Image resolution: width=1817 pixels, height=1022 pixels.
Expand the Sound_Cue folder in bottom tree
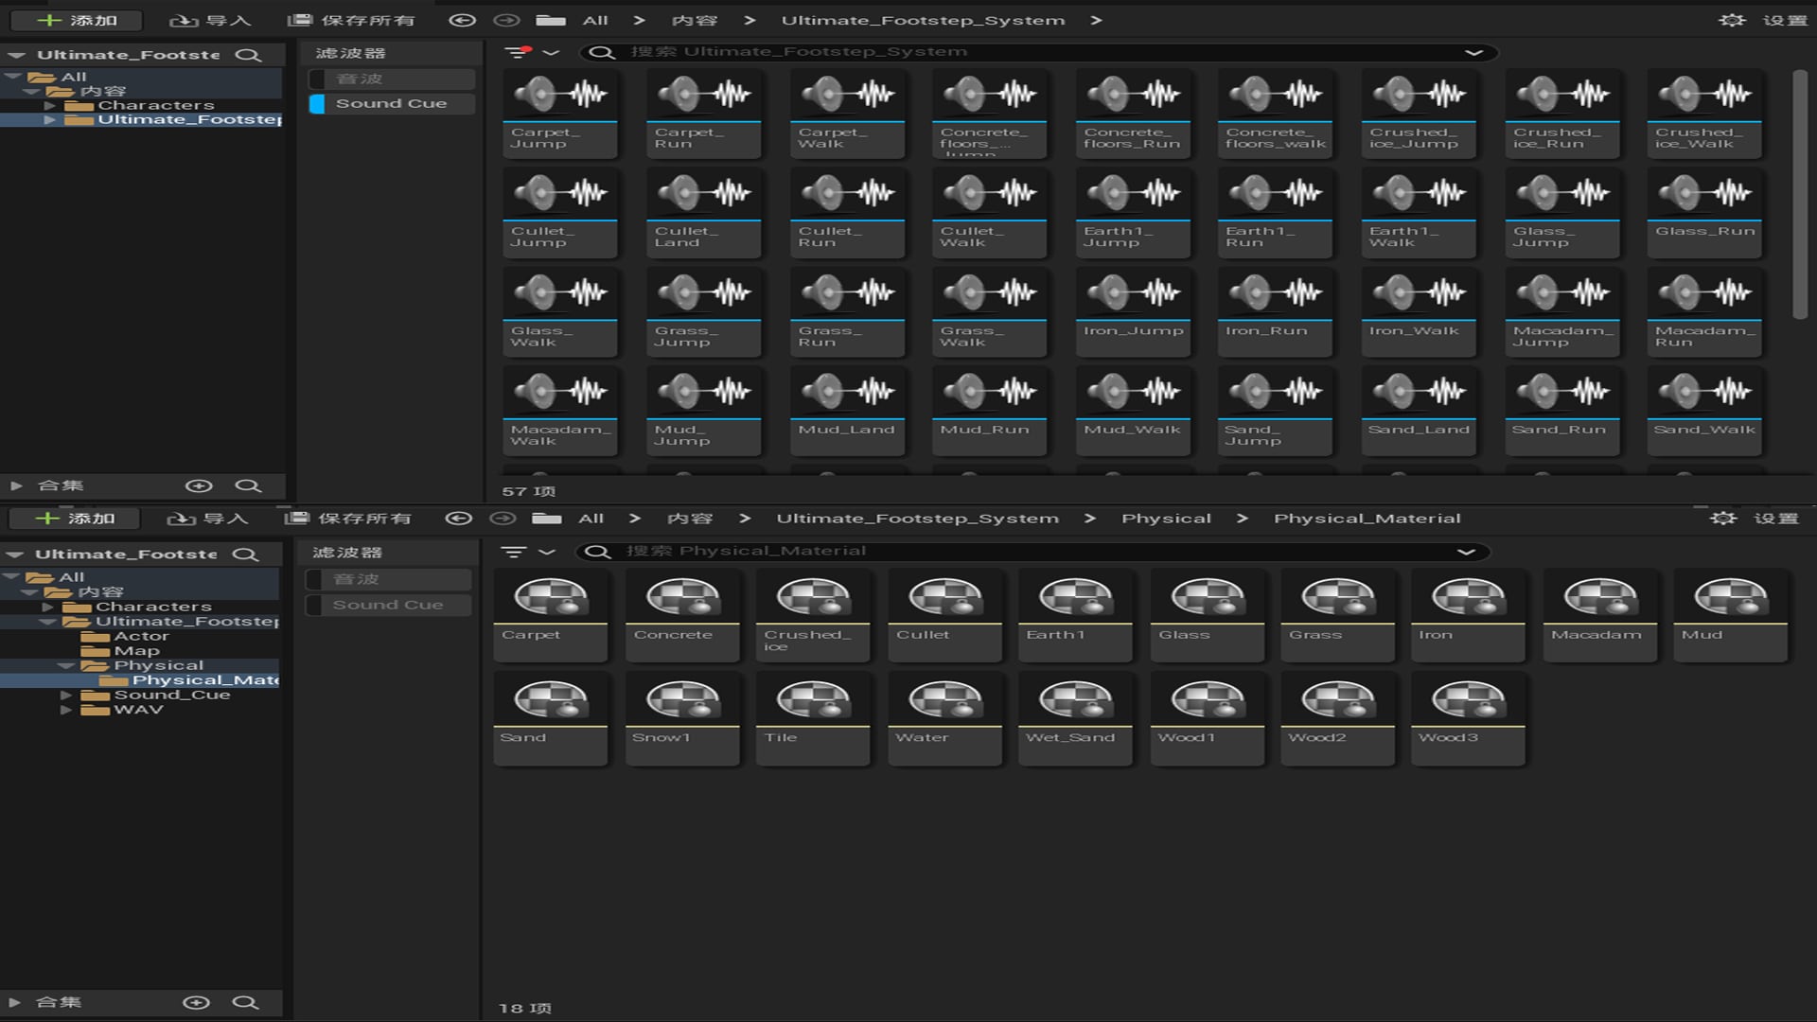point(64,694)
